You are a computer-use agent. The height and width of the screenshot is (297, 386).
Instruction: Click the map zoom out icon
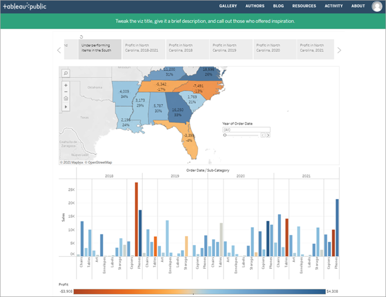pyautogui.click(x=66, y=92)
